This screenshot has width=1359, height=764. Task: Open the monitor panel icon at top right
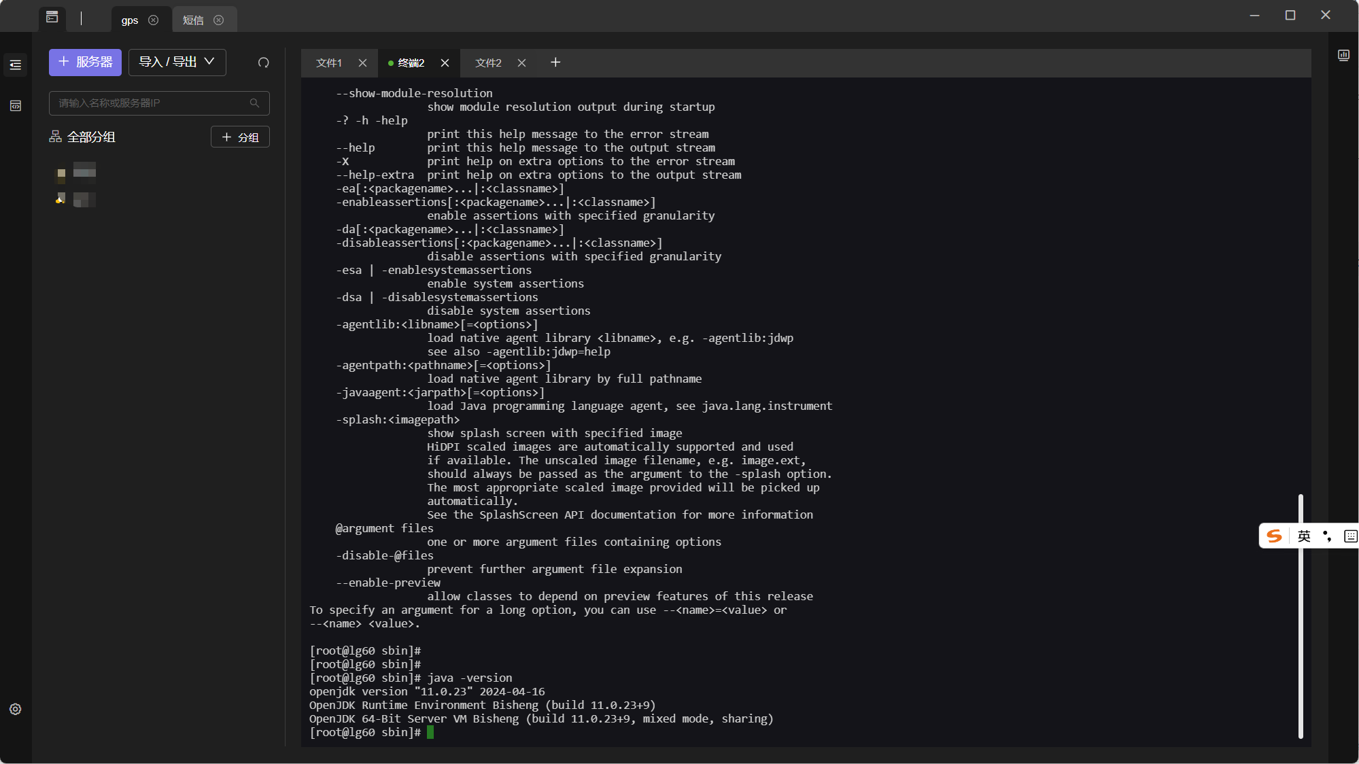[1343, 55]
